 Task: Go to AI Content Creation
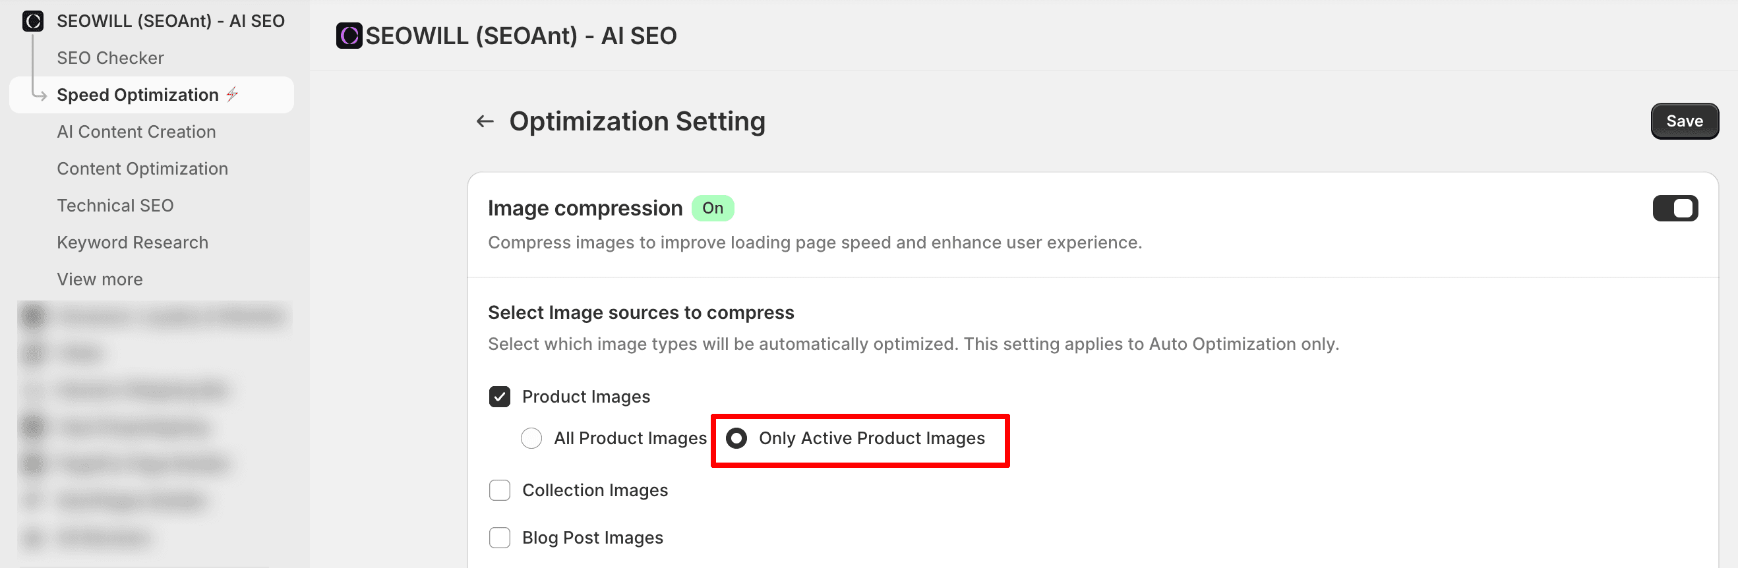coord(136,132)
